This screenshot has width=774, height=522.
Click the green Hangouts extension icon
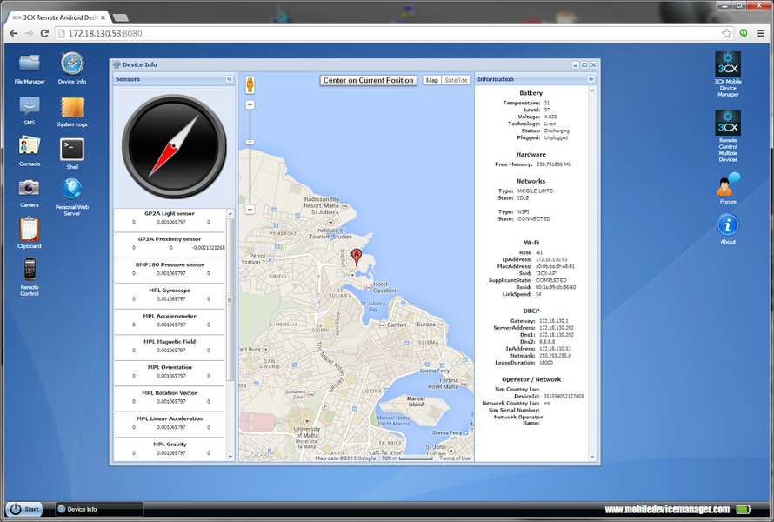tap(744, 34)
